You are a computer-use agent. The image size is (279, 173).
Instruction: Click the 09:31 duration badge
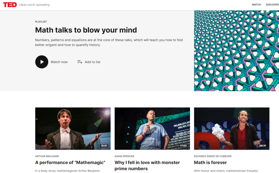(263, 146)
